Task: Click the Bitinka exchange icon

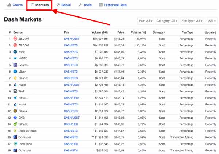Action: click(x=15, y=111)
